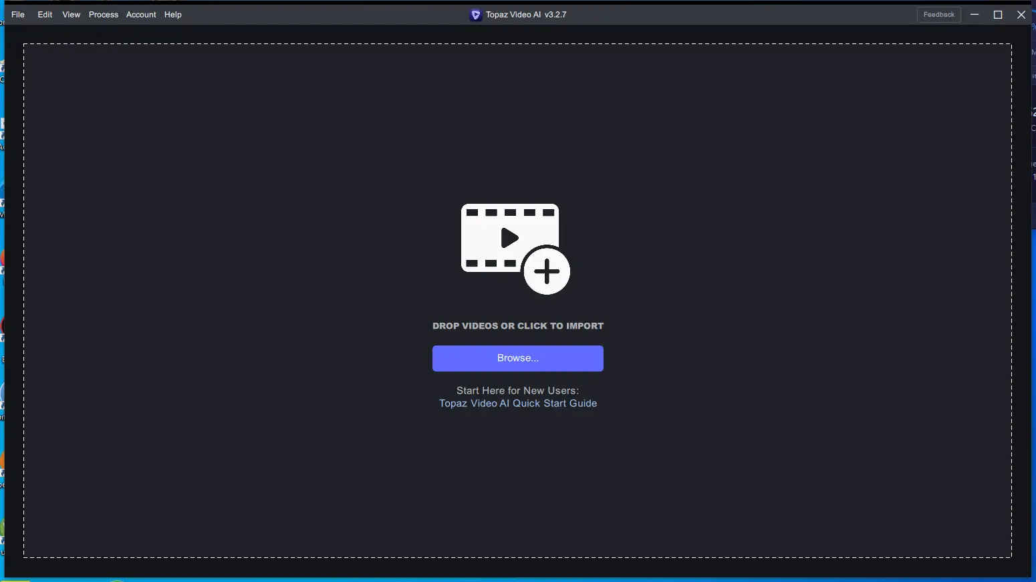This screenshot has width=1036, height=582.
Task: Click the Browse... button to import videos
Action: point(518,358)
